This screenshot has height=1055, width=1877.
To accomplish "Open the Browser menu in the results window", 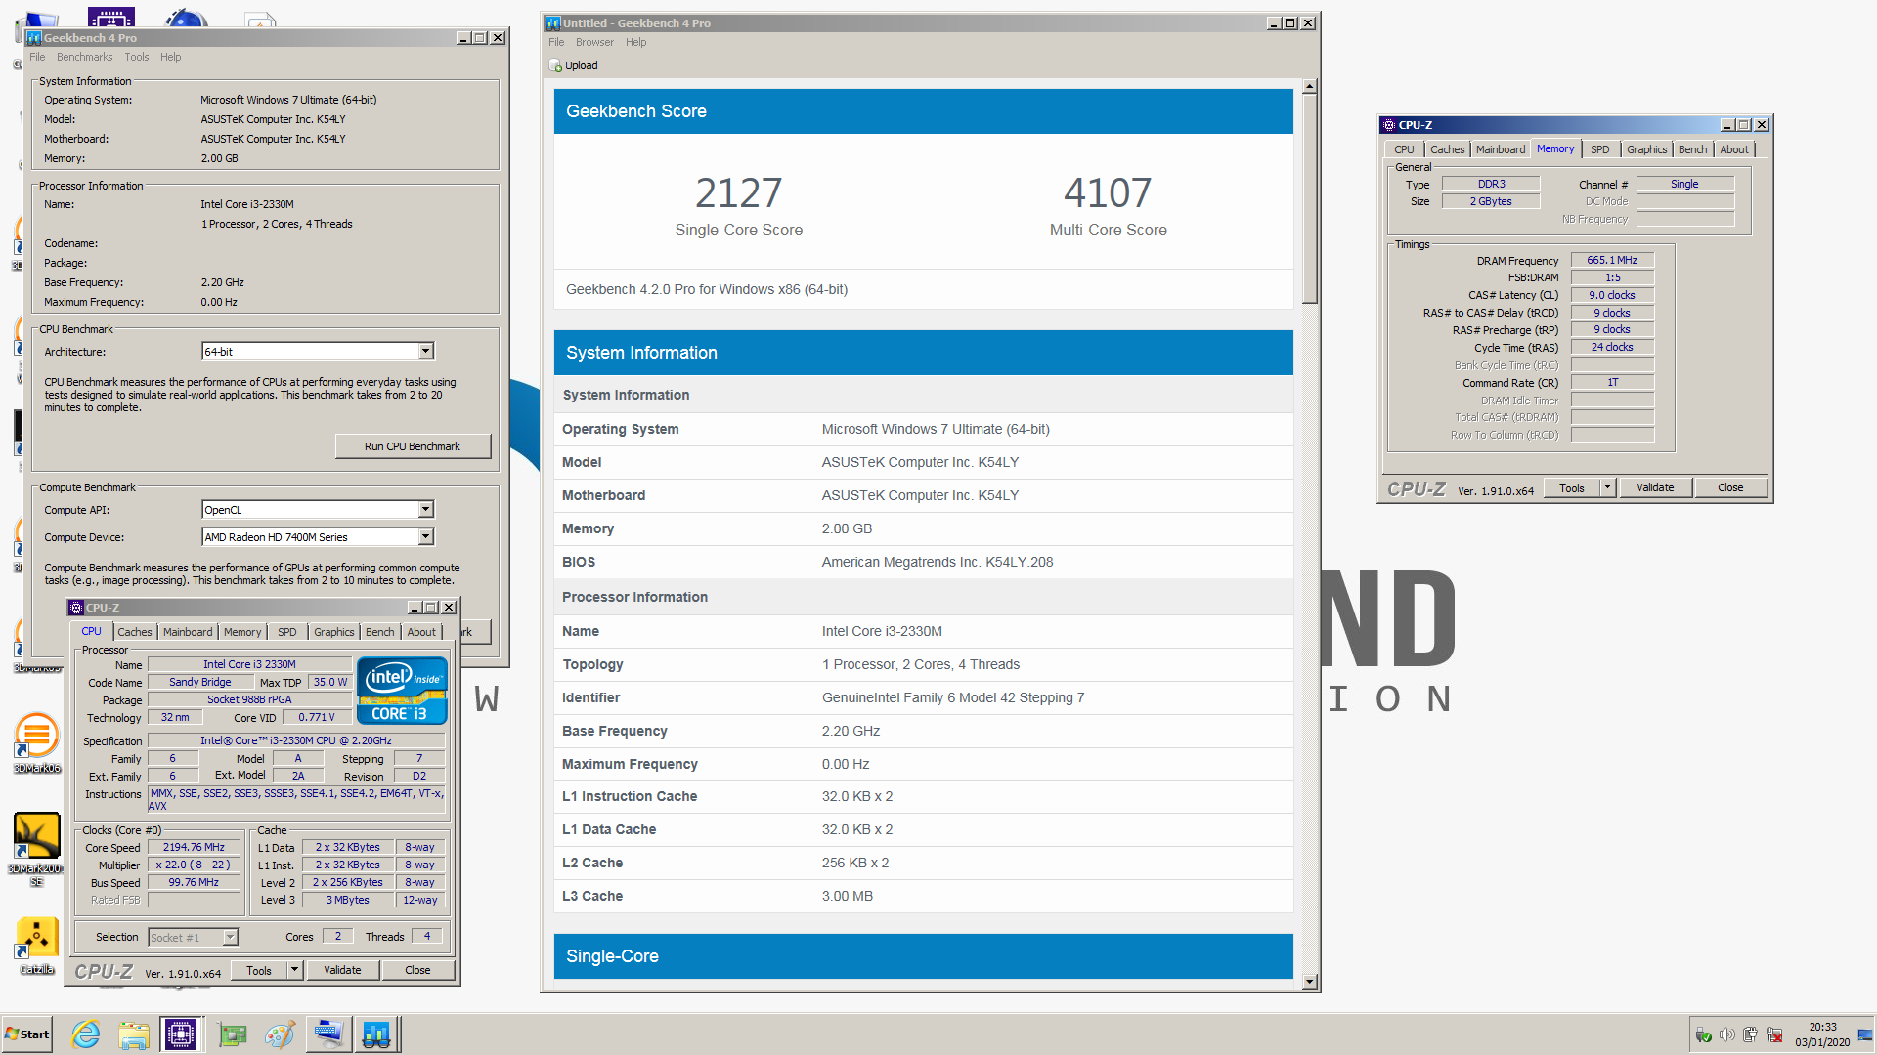I will (594, 42).
